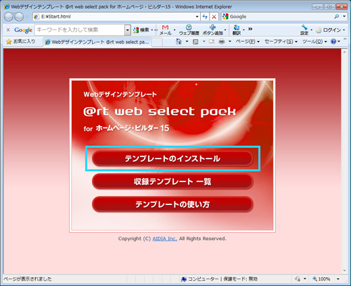This screenshot has height=286, width=351.
Task: Follow the AIDIA Inc. link
Action: [165, 239]
